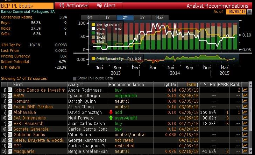Open report document icon for BBVA row
The width and height of the screenshot is (255, 155).
pos(10,95)
